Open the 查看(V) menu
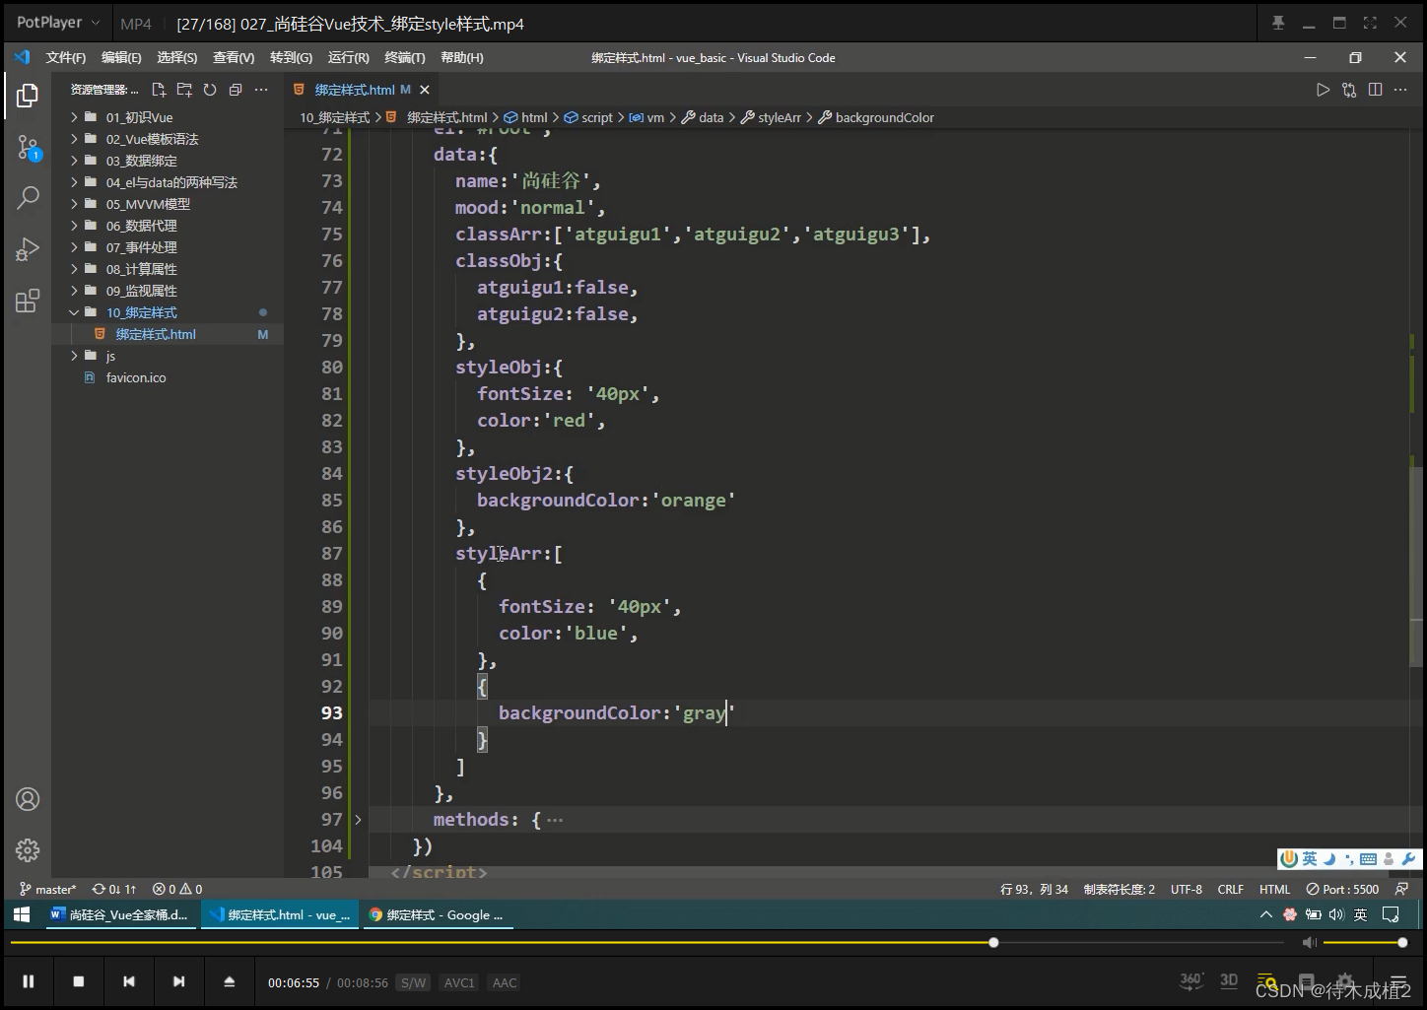Screen dimensions: 1427x1010 [x=234, y=58]
